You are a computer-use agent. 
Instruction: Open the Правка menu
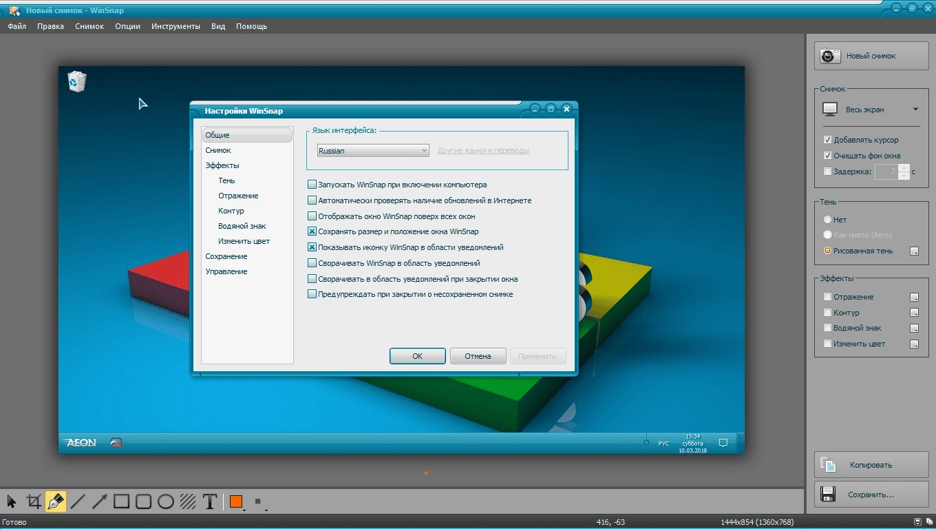pos(50,26)
